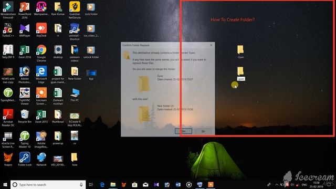Select Acrobat Reader DC shortcut
The height and width of the screenshot is (189, 336).
point(8,118)
